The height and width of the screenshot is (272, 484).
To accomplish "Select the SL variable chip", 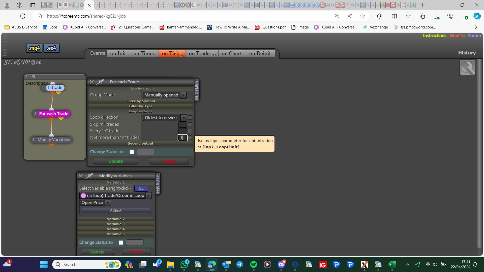I will point(141,188).
